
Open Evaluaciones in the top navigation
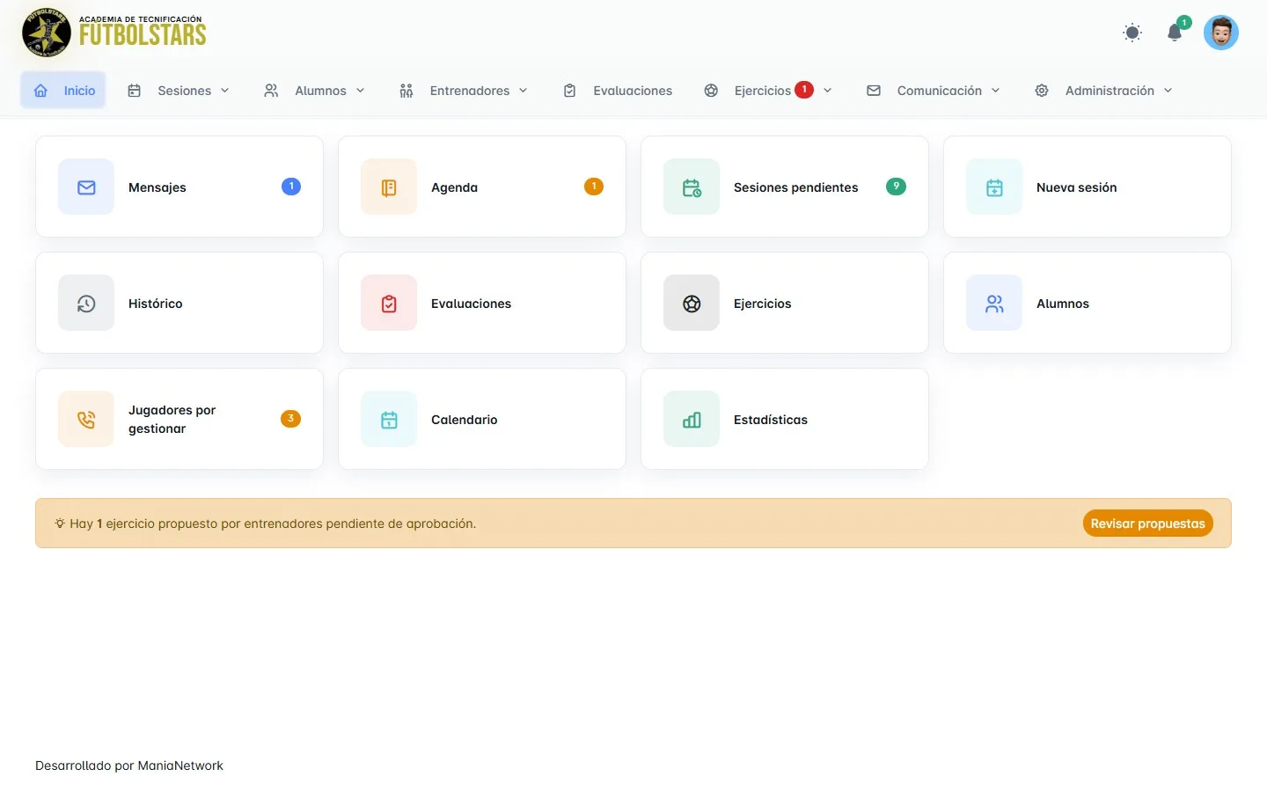(618, 91)
